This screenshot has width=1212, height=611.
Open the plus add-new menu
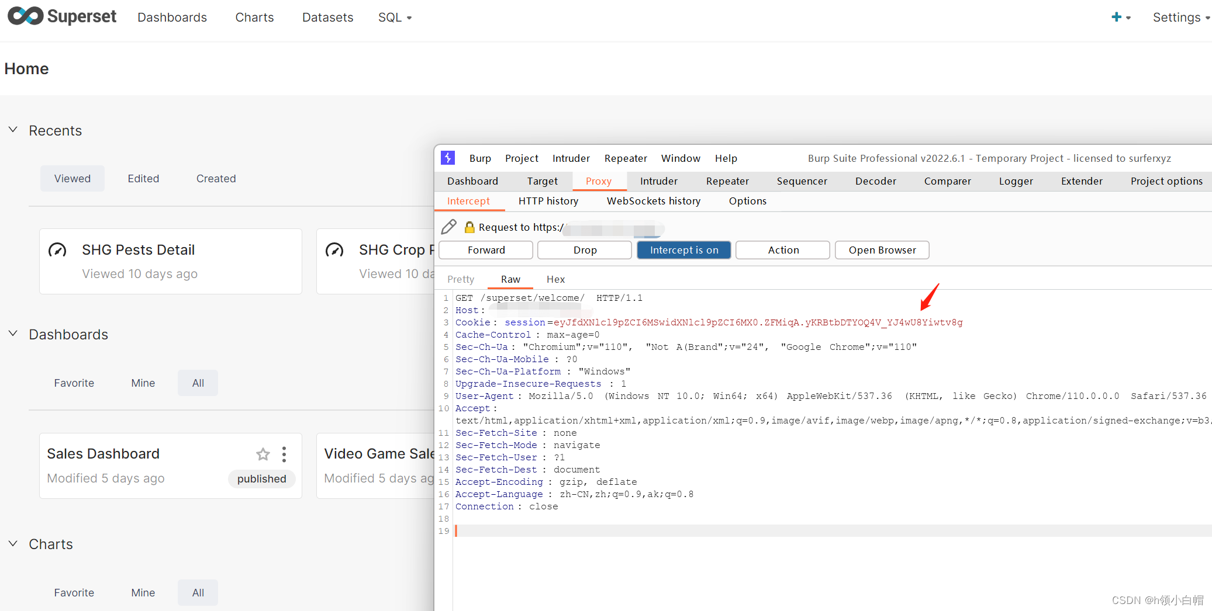click(1120, 18)
